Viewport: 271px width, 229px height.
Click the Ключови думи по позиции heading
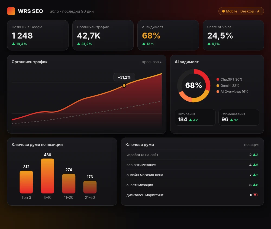(x=37, y=145)
